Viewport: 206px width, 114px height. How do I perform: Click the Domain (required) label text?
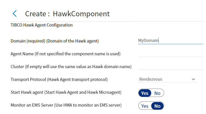[x=55, y=41]
